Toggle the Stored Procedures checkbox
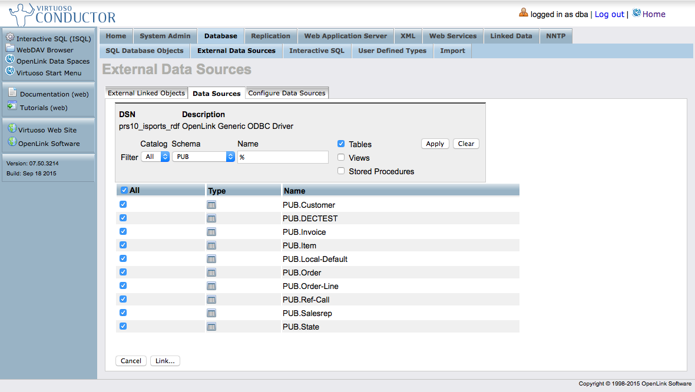Viewport: 695px width, 392px height. click(x=341, y=171)
